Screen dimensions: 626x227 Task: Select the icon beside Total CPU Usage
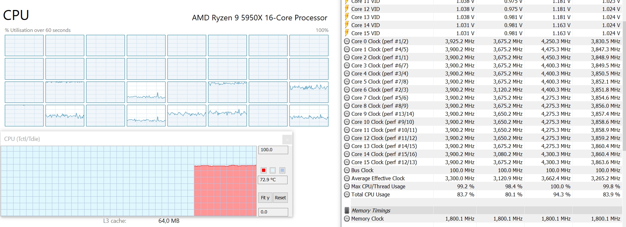tap(347, 194)
